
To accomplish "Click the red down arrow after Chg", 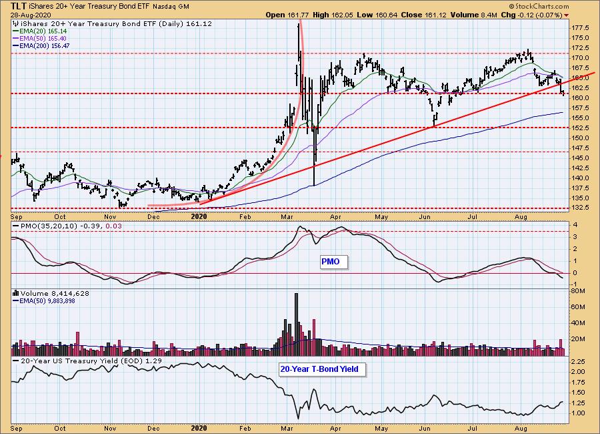I will [566, 15].
